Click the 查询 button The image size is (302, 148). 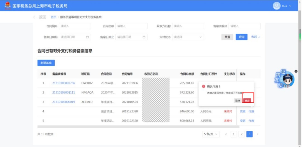[x=242, y=37]
